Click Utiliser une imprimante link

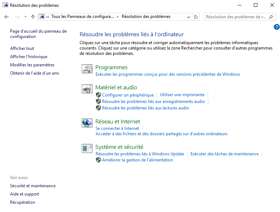182,95
